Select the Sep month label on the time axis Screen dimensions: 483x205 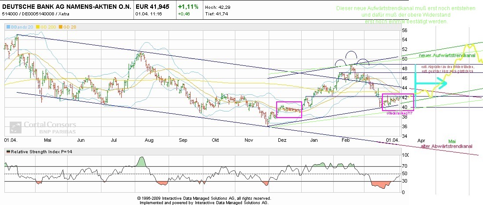pyautogui.click(x=183, y=140)
